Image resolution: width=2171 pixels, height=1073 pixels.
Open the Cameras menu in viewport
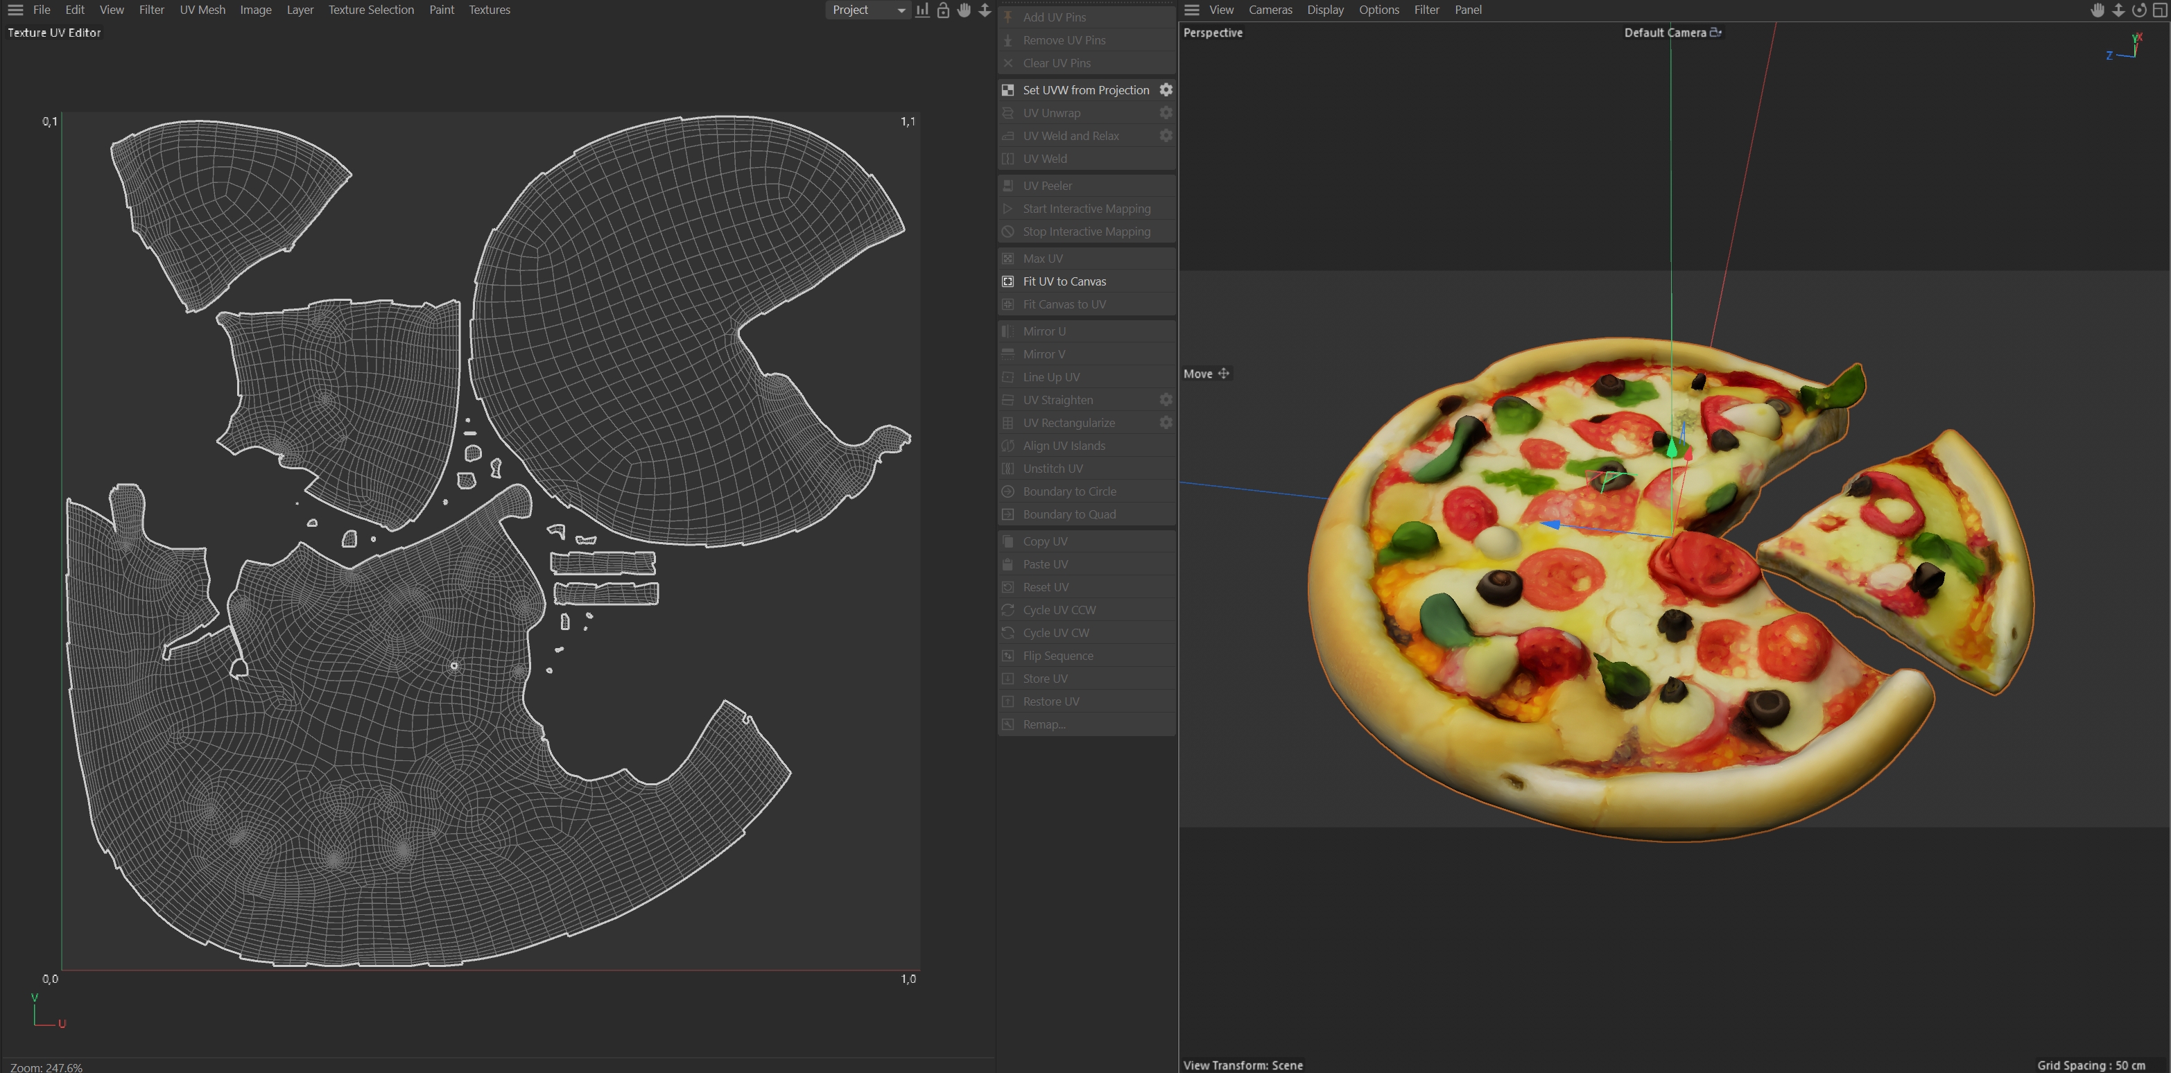(x=1270, y=10)
